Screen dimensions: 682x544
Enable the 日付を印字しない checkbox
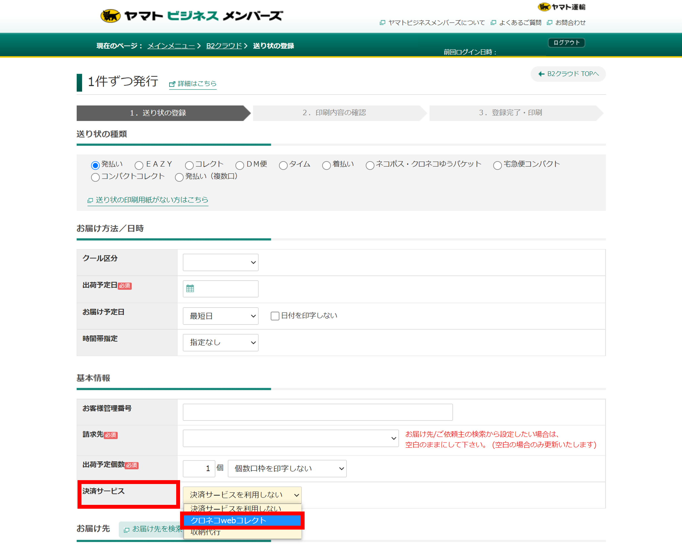(275, 315)
